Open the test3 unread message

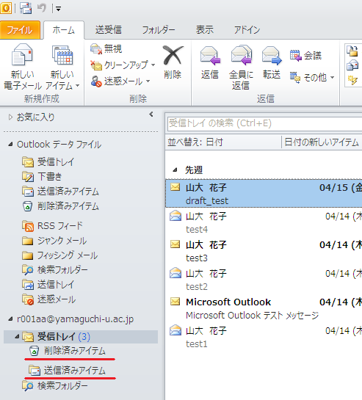click(x=264, y=251)
